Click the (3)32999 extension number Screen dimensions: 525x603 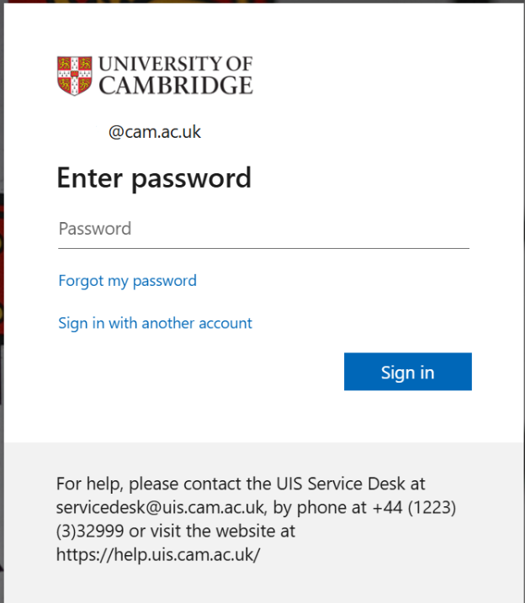[x=90, y=532]
